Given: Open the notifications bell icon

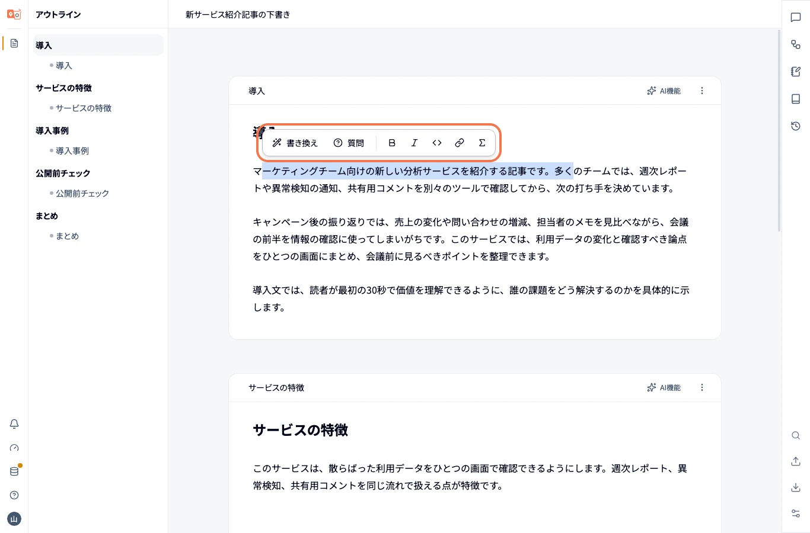Looking at the screenshot, I should point(14,424).
